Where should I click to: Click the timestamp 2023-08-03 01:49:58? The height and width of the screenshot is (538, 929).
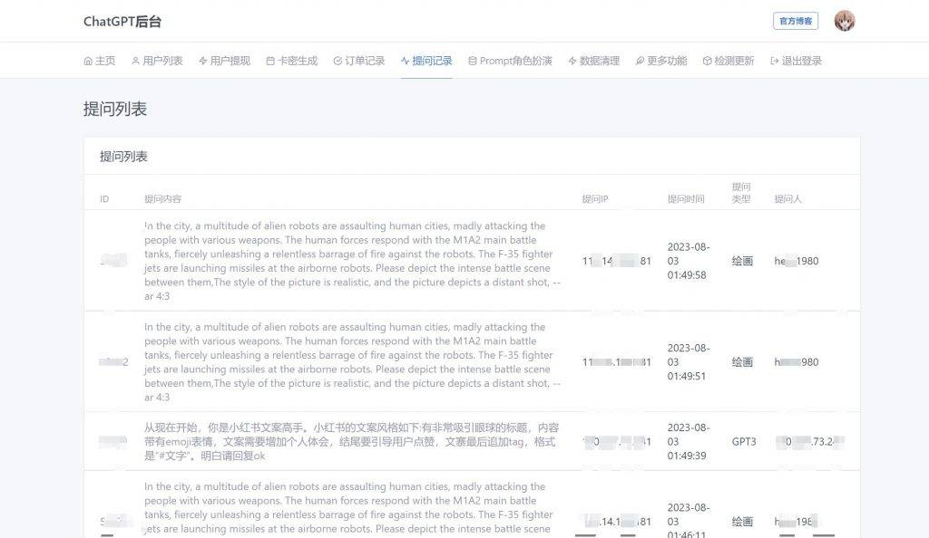689,261
